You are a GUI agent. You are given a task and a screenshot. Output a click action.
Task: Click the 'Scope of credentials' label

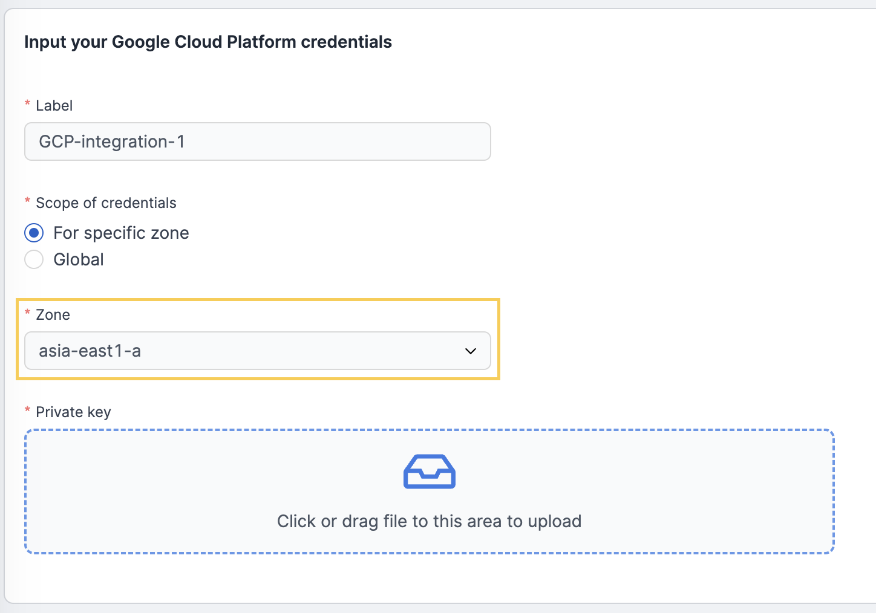click(x=106, y=203)
